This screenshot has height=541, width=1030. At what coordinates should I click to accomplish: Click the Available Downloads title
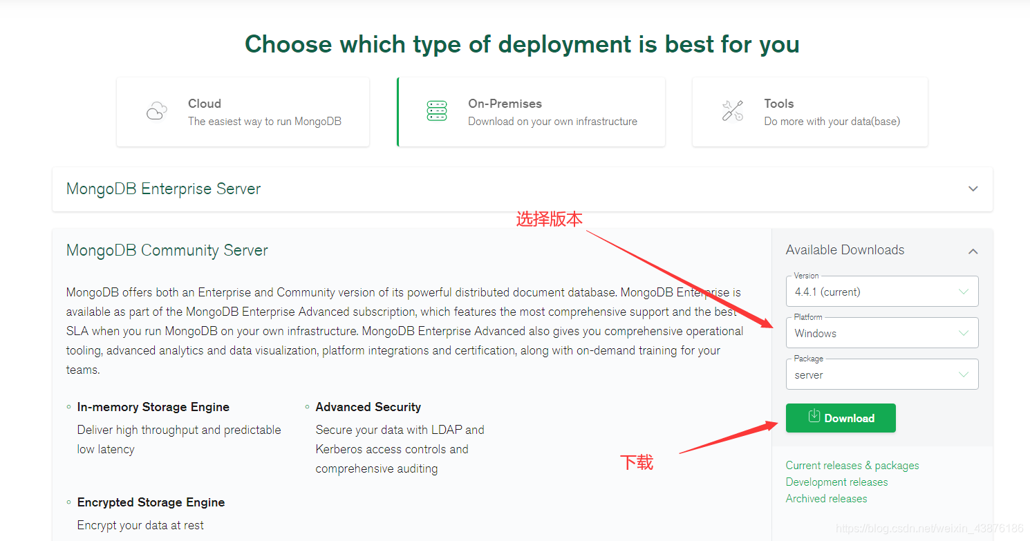pos(845,250)
